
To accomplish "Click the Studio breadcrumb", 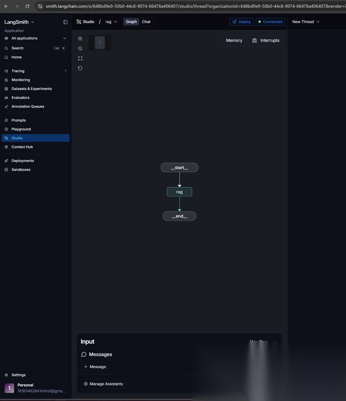I will coord(85,22).
